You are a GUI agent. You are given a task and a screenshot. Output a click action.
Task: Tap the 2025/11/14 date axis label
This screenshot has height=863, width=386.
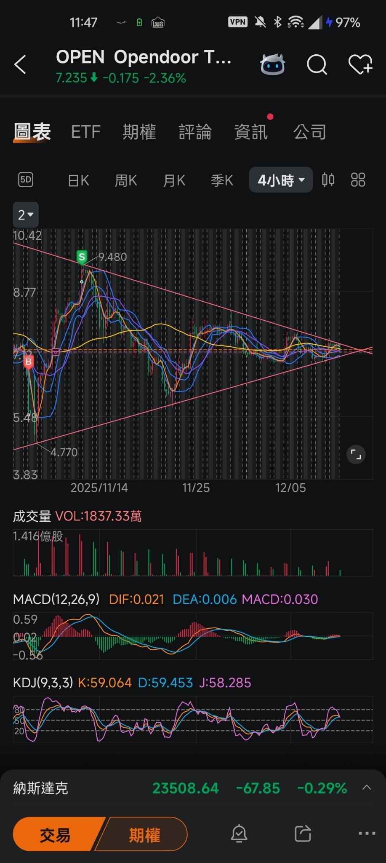99,488
